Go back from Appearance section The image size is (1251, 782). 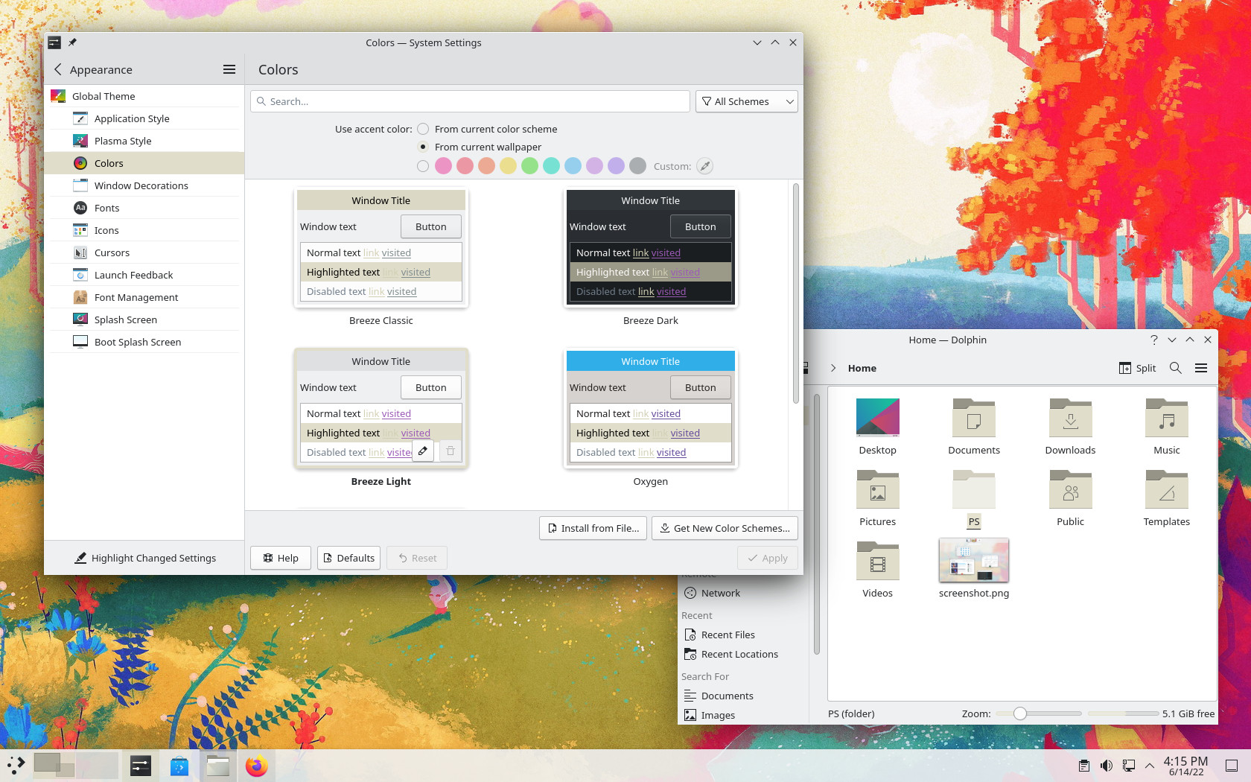(x=58, y=69)
